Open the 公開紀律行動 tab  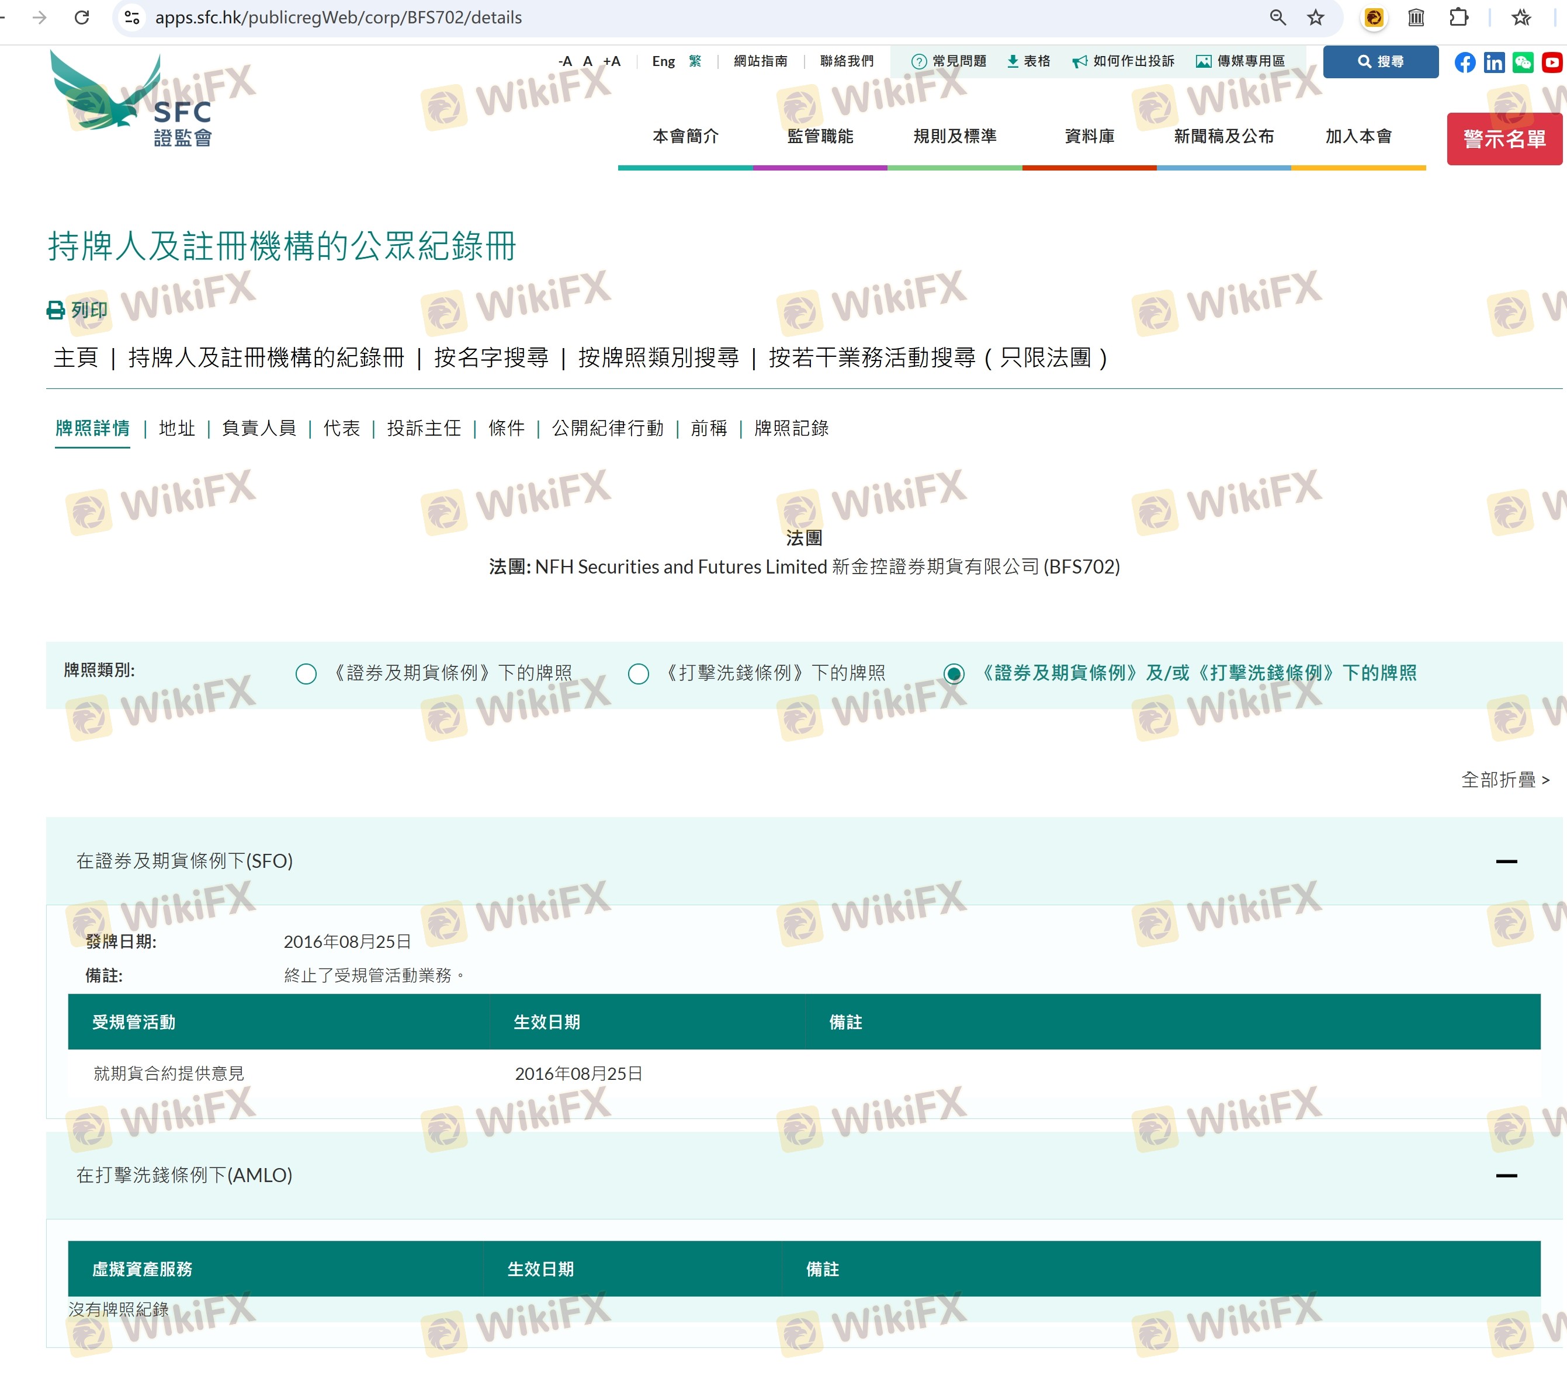point(607,428)
